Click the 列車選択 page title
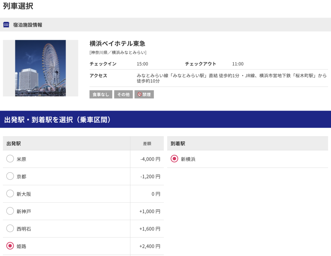The image size is (331, 256). pyautogui.click(x=18, y=6)
